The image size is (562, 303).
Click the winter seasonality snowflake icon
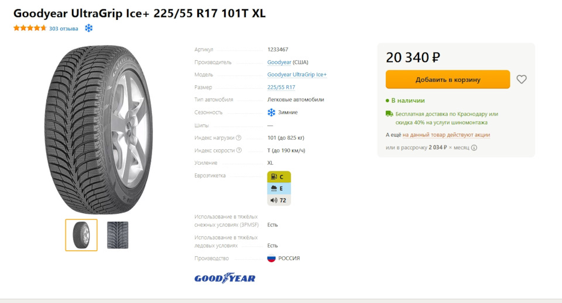[271, 113]
